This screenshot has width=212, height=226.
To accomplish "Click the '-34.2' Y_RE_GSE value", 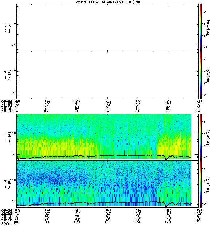I will point(107,212).
